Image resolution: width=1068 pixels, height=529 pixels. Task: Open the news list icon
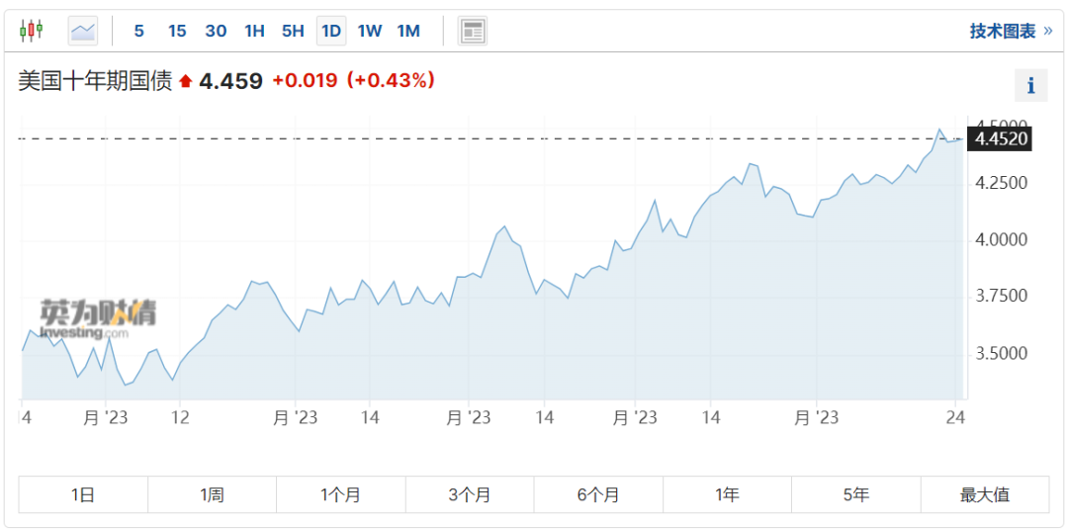pyautogui.click(x=473, y=31)
